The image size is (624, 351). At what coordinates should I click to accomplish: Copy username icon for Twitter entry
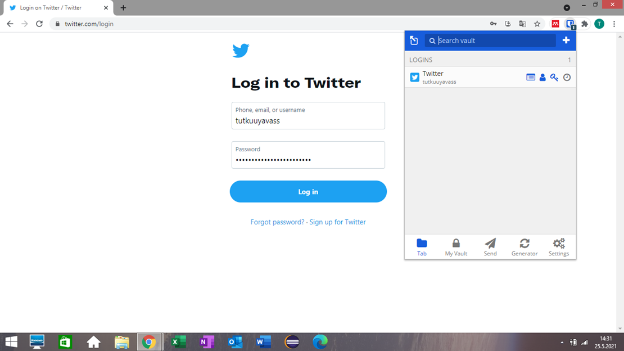click(542, 77)
